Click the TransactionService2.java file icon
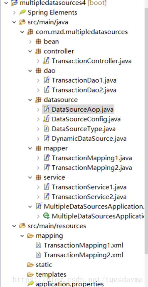This screenshot has width=148, height=287. click(47, 197)
